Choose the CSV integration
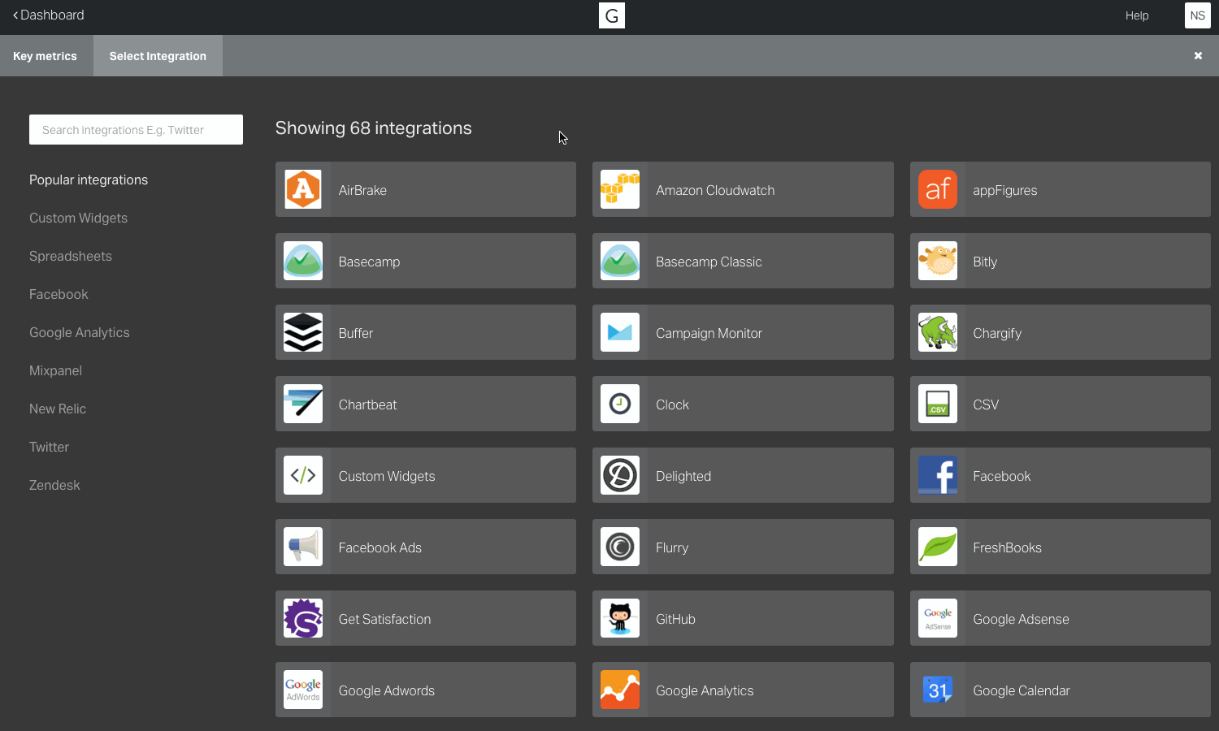 click(1059, 404)
